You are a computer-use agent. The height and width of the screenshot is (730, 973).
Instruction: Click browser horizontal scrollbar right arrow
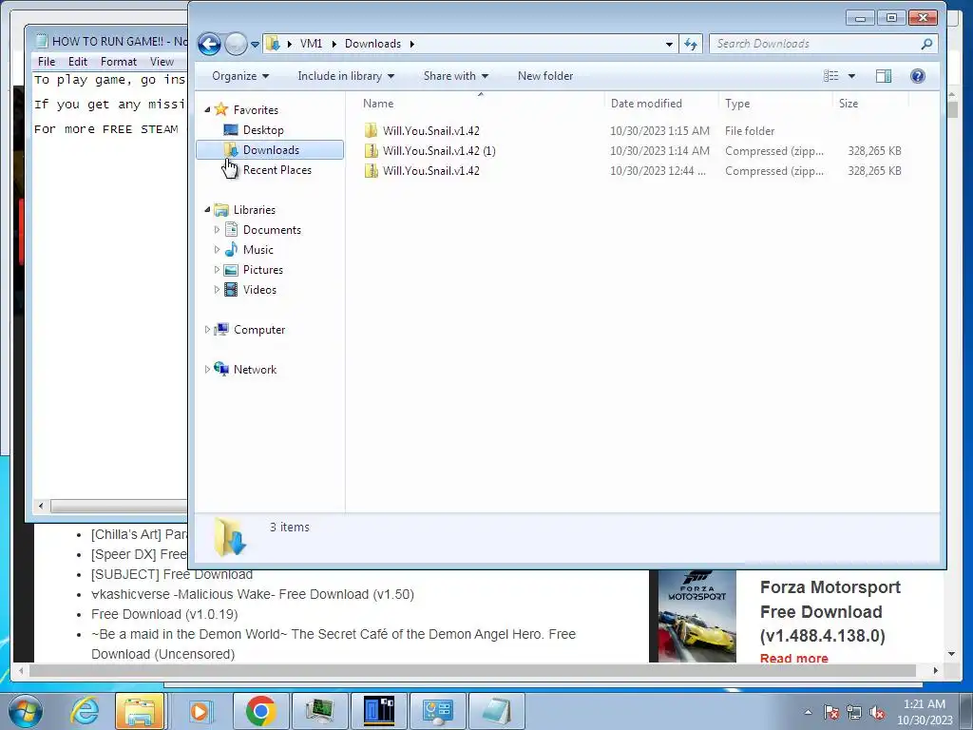935,670
